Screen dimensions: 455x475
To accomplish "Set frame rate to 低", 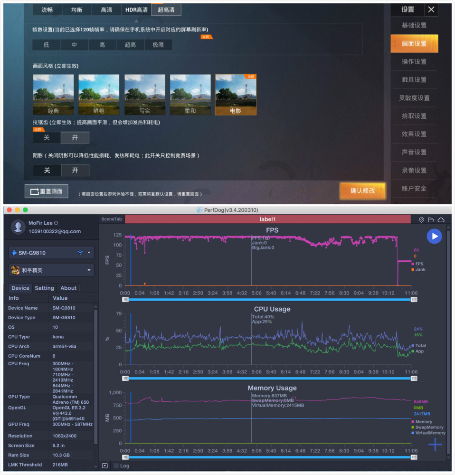I will 46,45.
